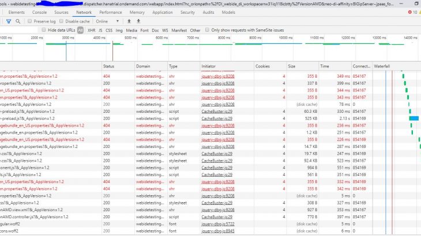Toggle the network filter funnel icon
Image resolution: width=421 pixels, height=236 pixels.
9,21
